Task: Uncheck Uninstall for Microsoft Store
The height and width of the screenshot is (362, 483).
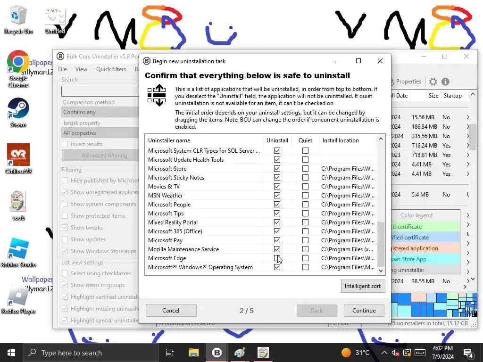Action: pos(277,169)
